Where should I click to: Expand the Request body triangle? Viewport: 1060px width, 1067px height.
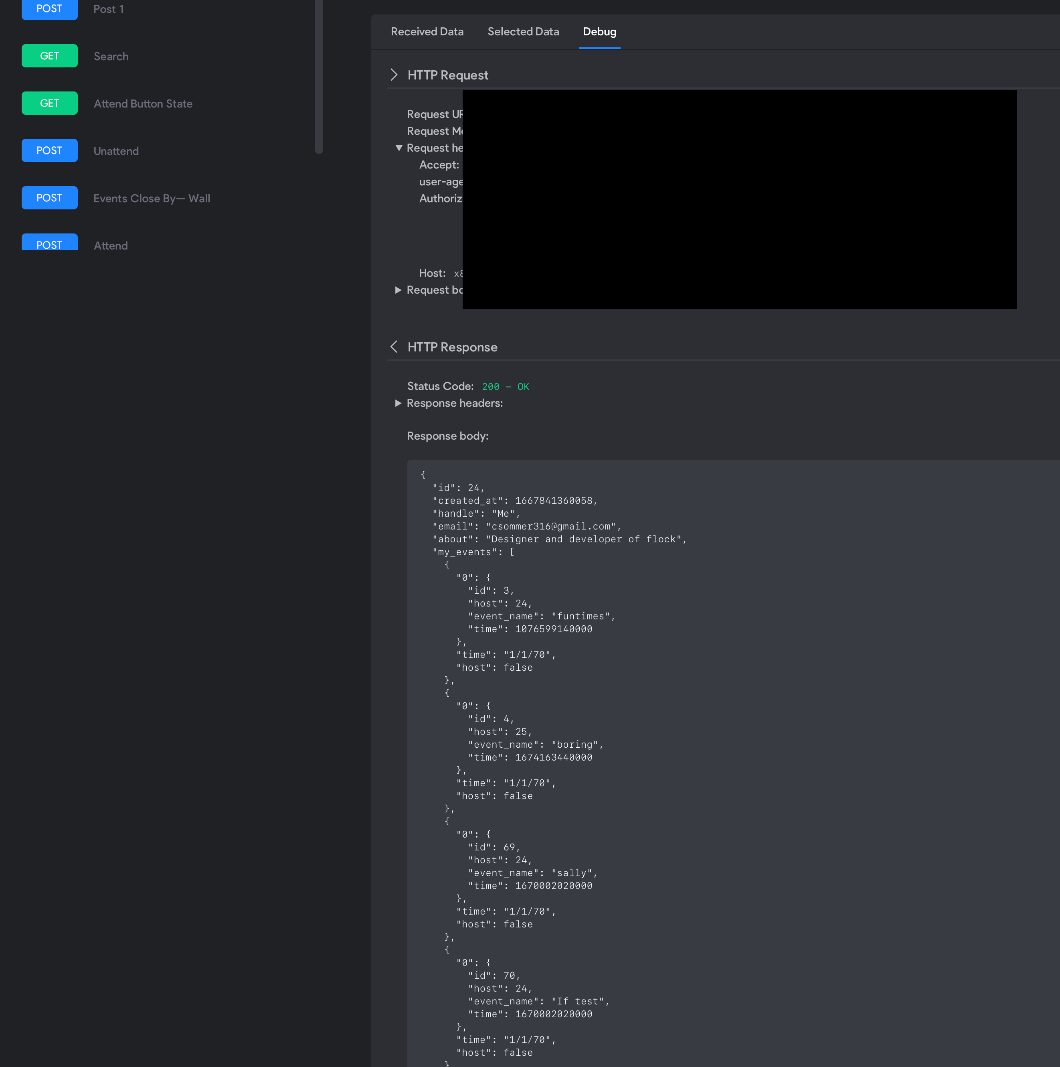pos(398,290)
